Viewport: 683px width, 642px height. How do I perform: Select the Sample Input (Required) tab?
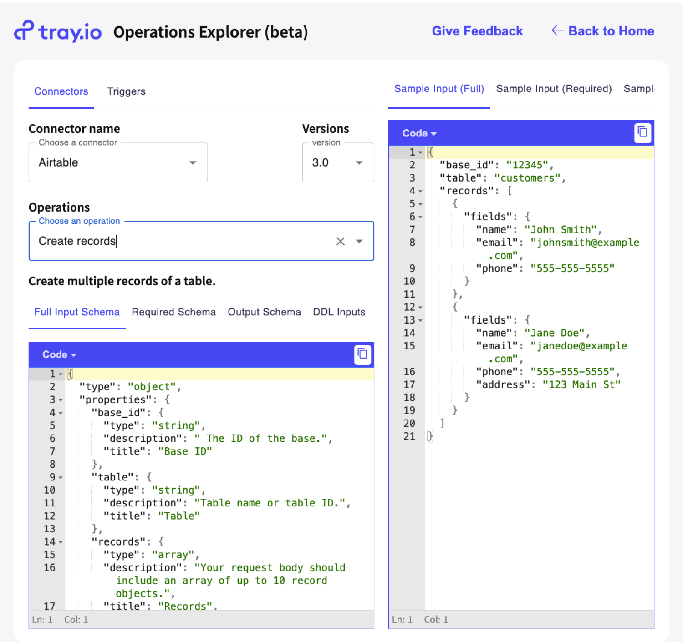553,88
